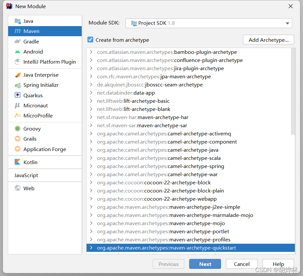Click the Gradle elephant icon
This screenshot has width=303, height=276.
pos(18,41)
